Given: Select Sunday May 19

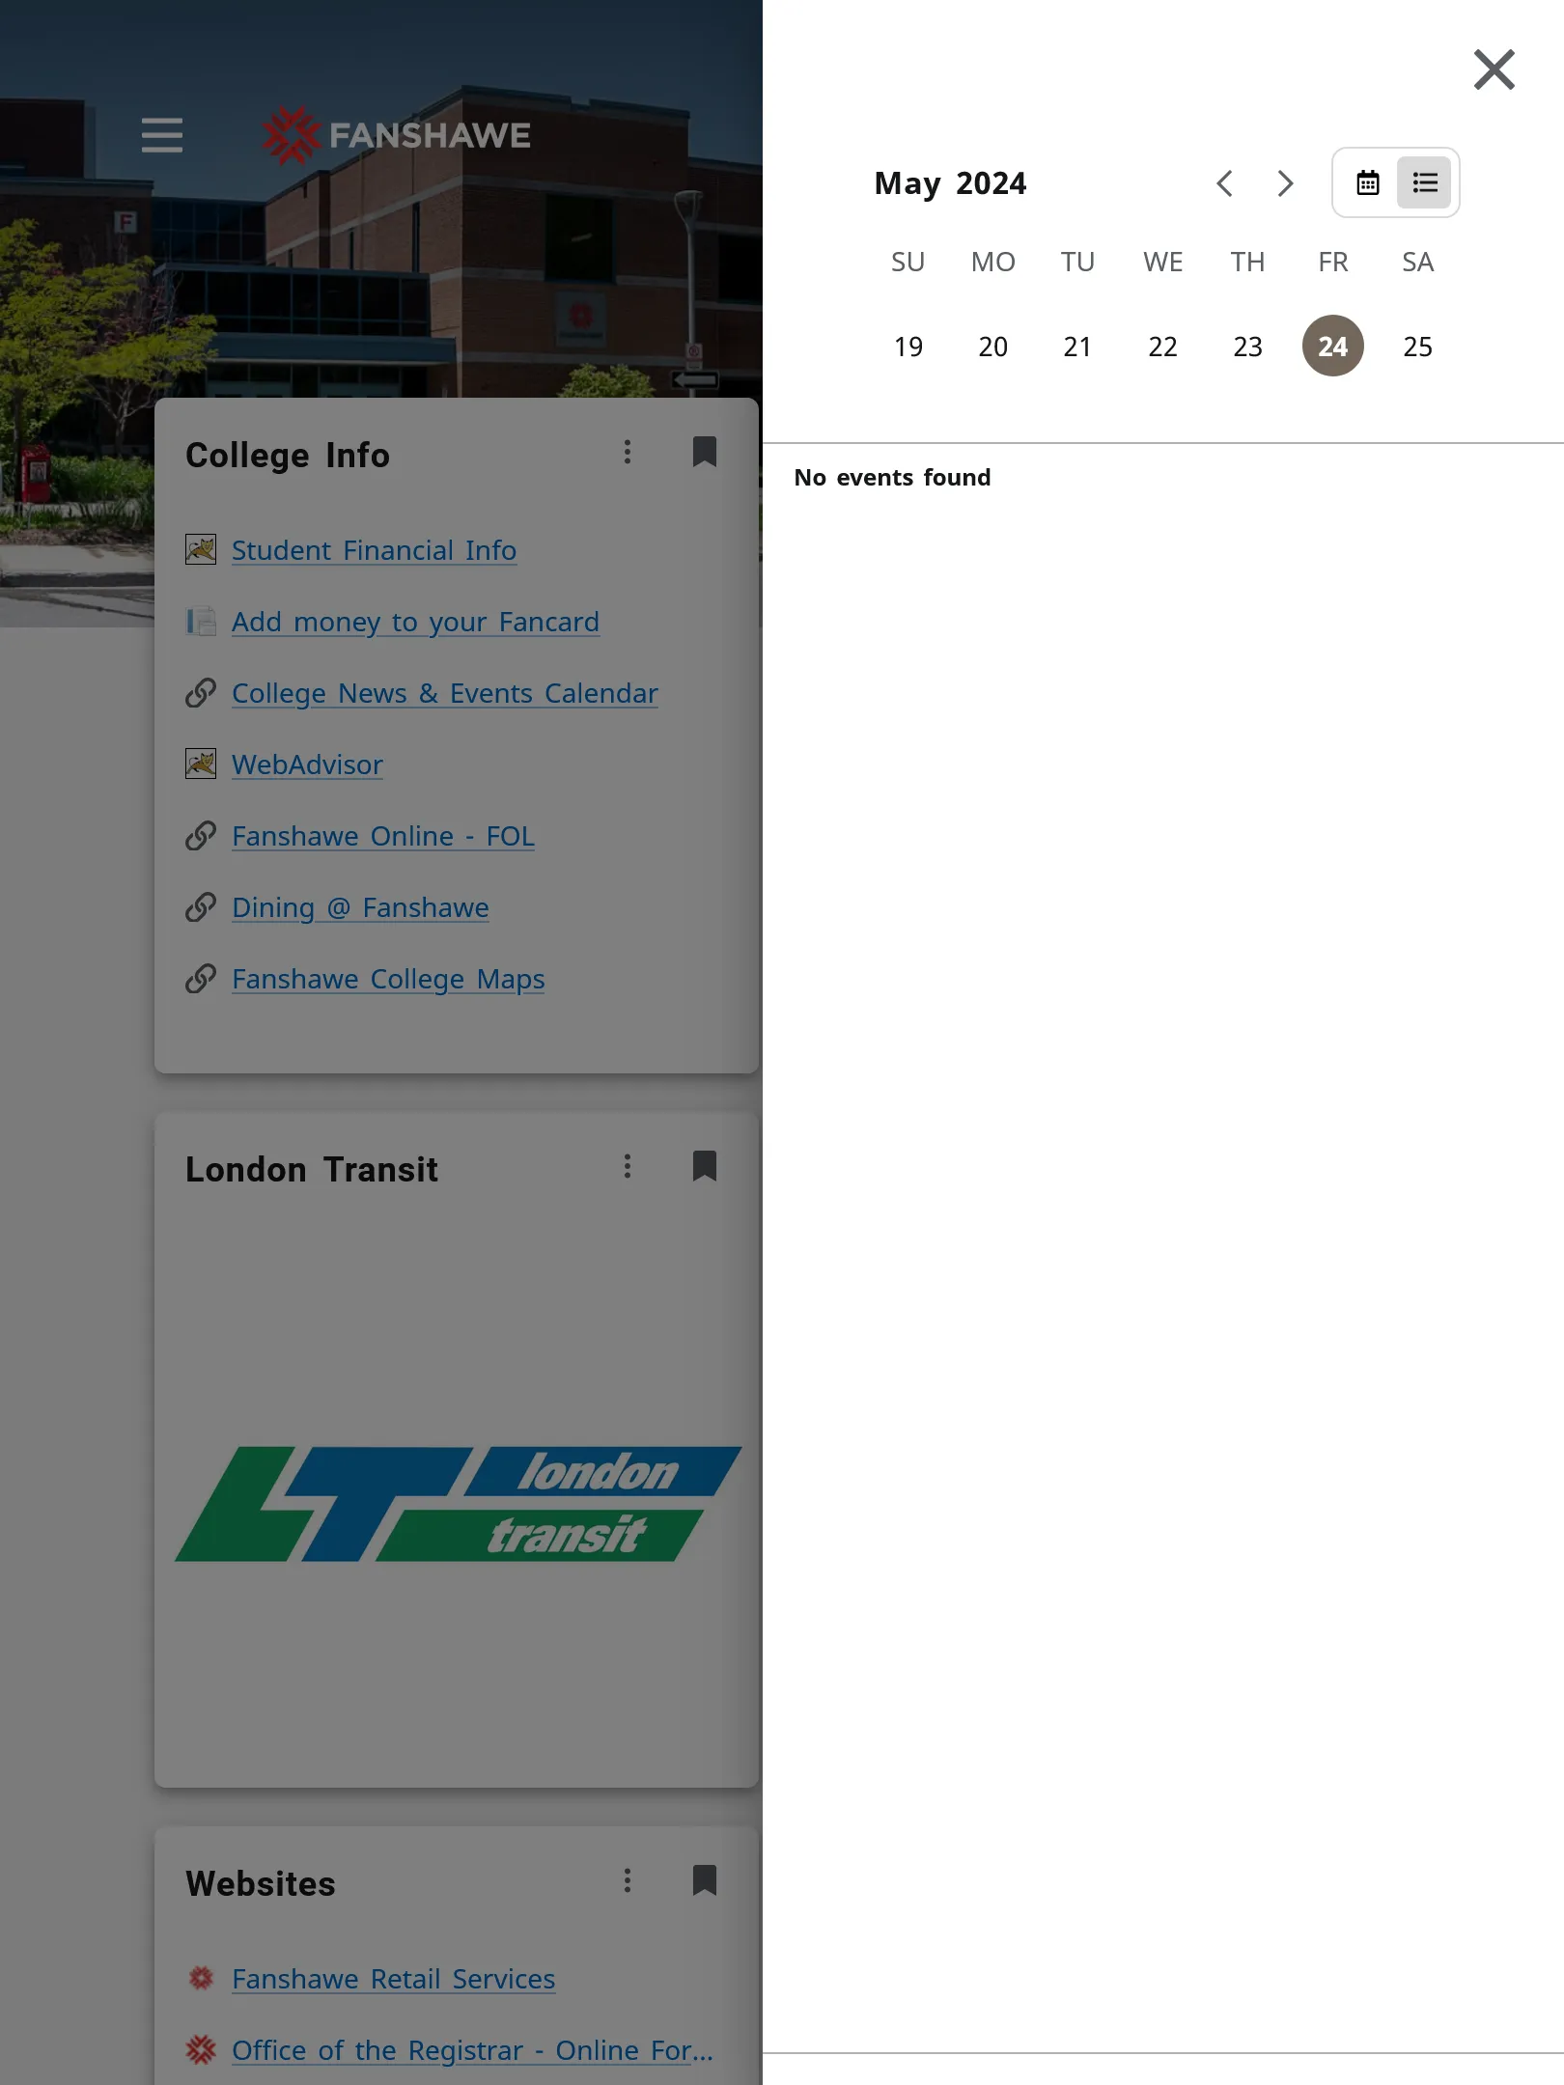Looking at the screenshot, I should click(x=908, y=346).
